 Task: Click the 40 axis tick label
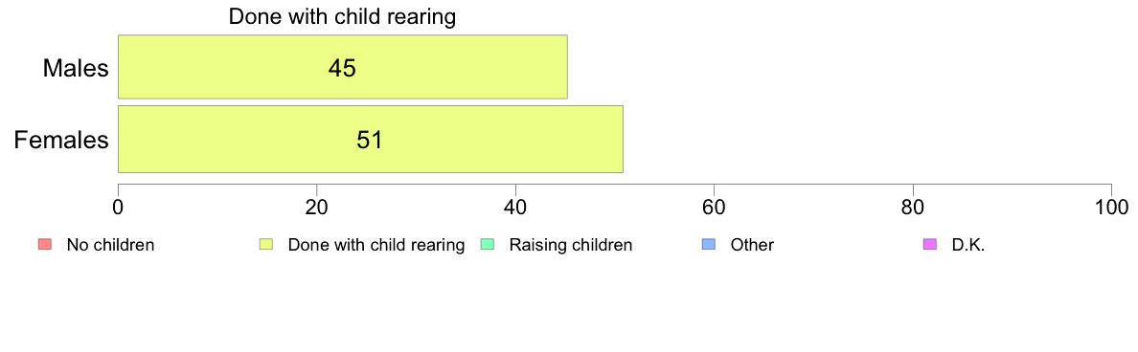[515, 208]
